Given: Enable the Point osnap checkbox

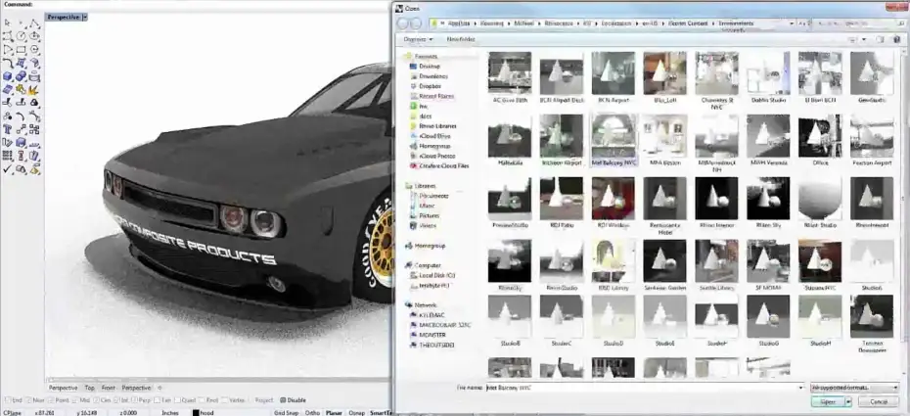Looking at the screenshot, I should [x=52, y=400].
